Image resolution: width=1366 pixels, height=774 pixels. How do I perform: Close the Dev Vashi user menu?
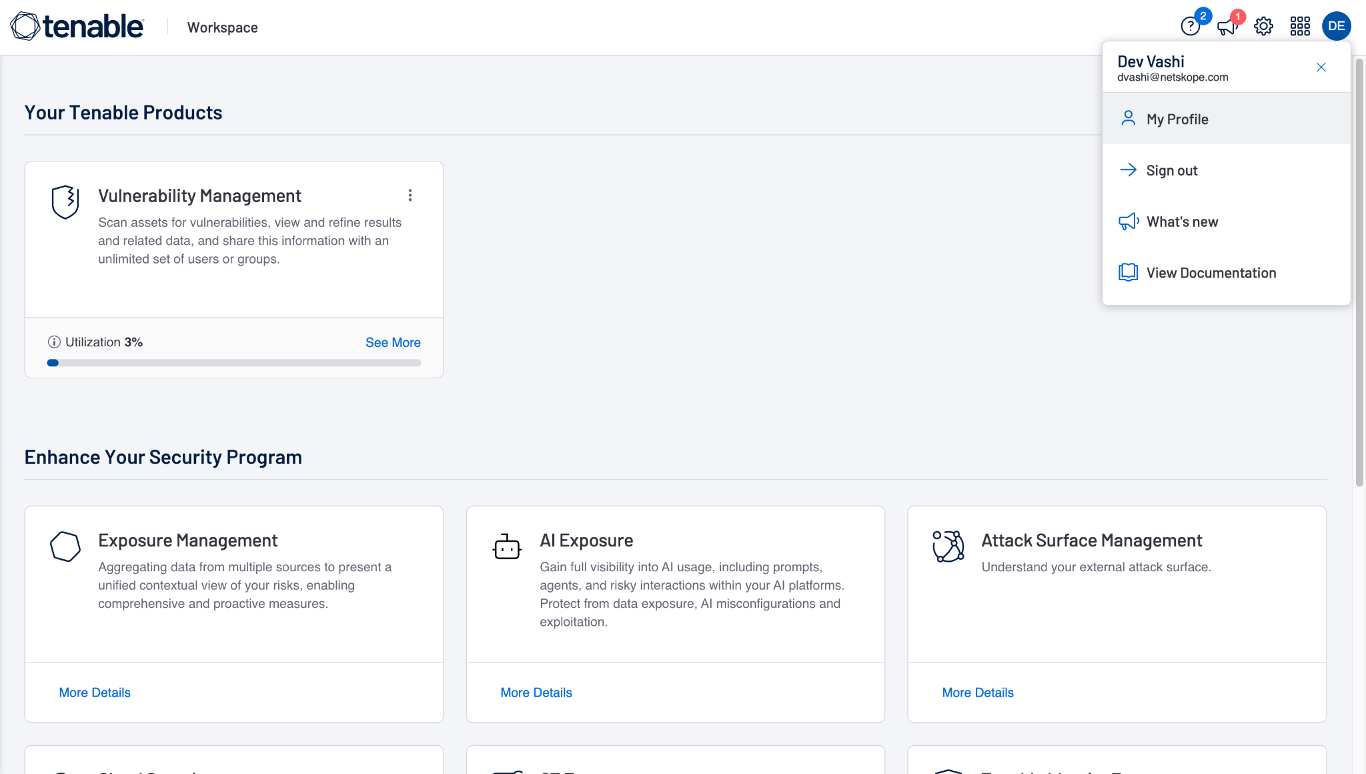pos(1321,67)
